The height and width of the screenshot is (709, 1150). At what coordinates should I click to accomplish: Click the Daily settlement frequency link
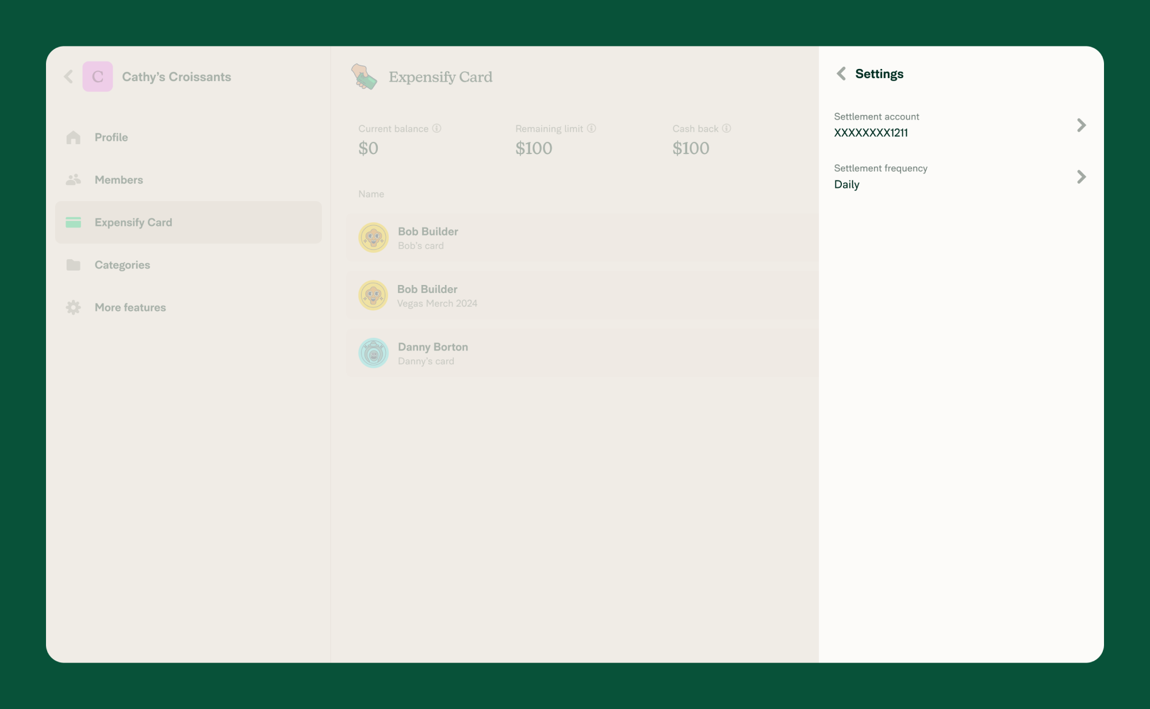click(x=961, y=176)
